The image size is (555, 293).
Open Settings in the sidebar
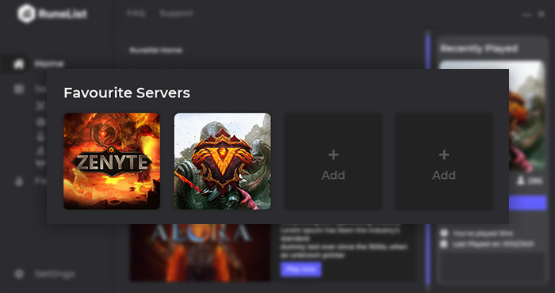(55, 274)
